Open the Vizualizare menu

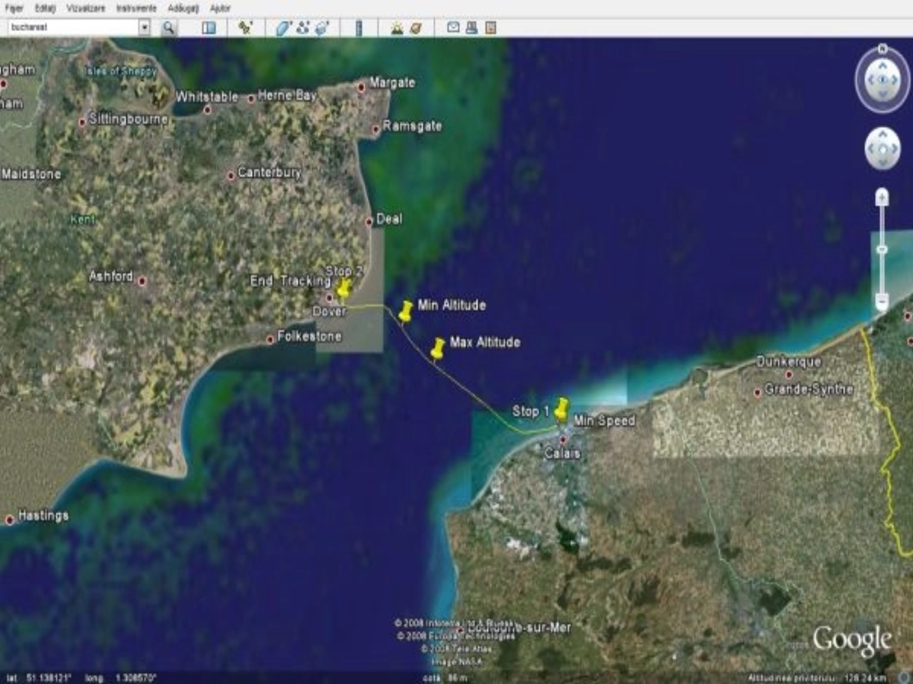(86, 8)
